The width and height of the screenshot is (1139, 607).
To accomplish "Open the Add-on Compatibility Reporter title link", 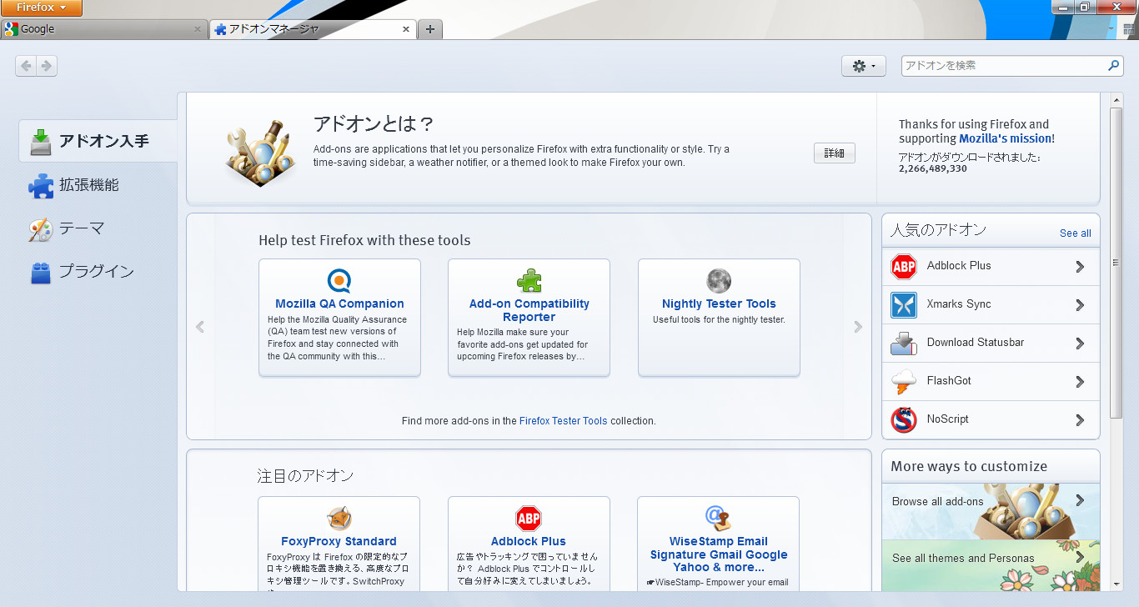I will pyautogui.click(x=529, y=310).
